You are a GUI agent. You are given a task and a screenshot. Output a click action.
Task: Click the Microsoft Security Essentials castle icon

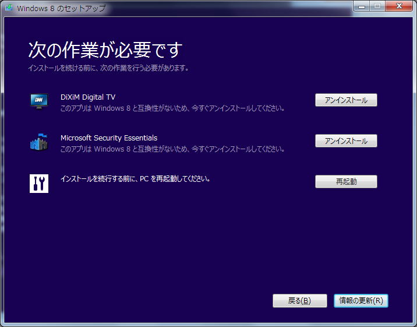pos(39,142)
